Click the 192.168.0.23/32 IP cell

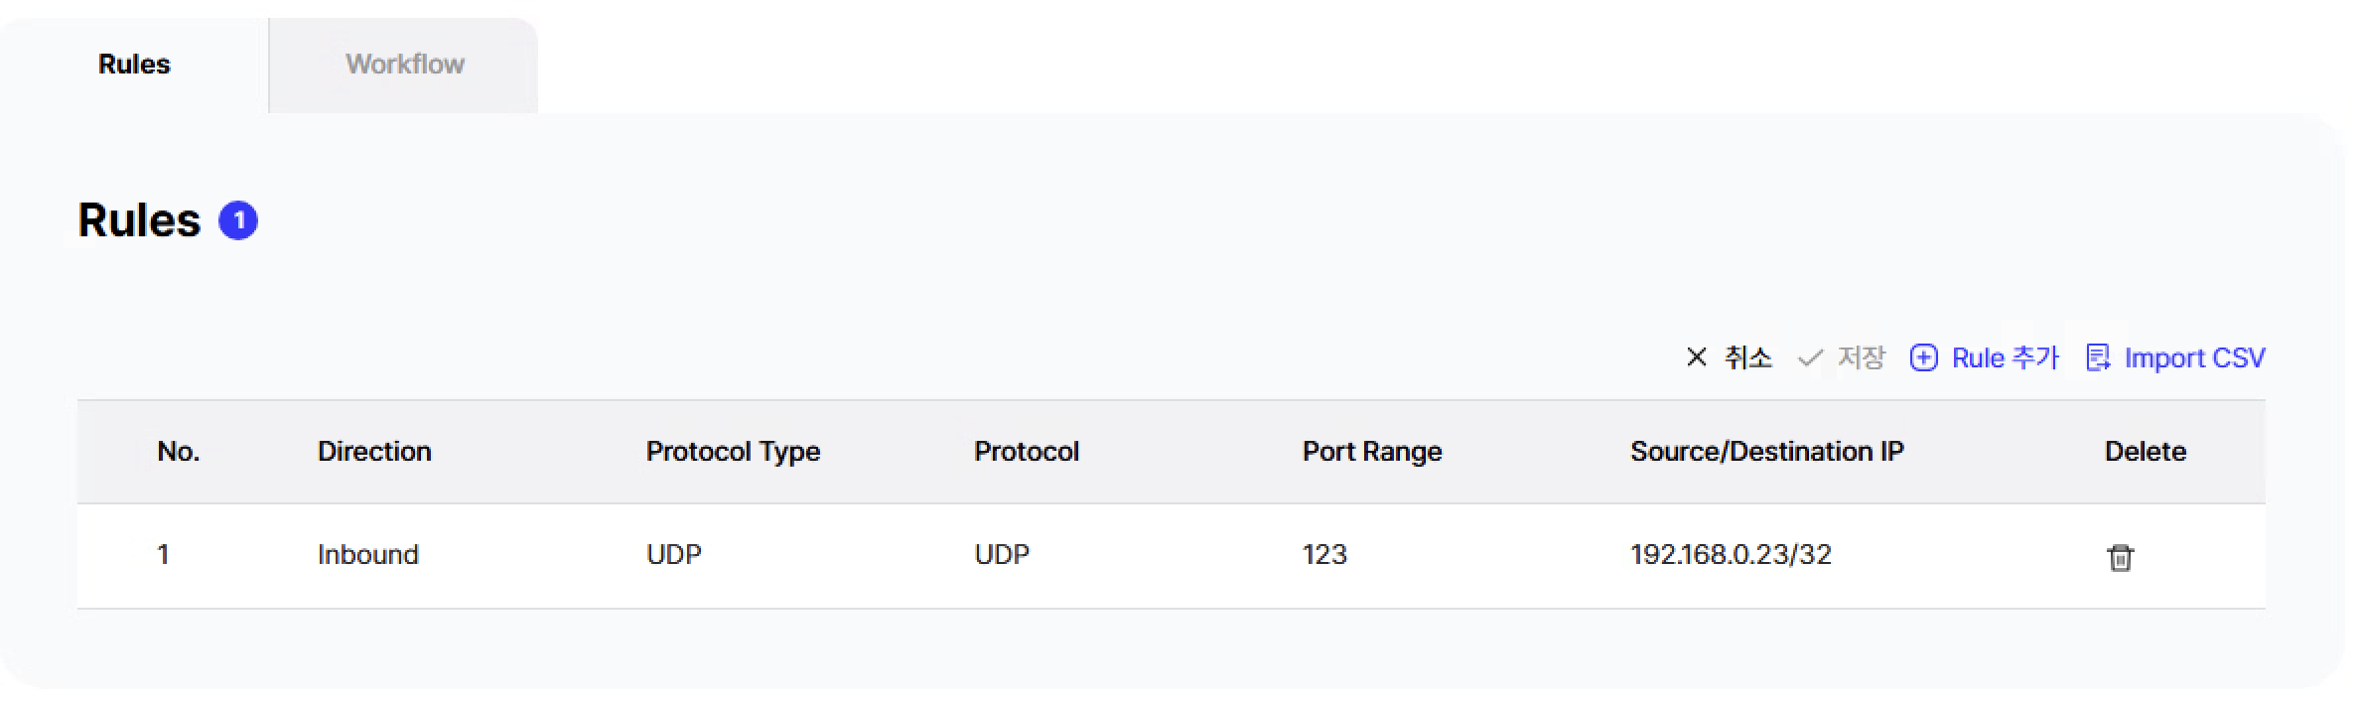1731,554
